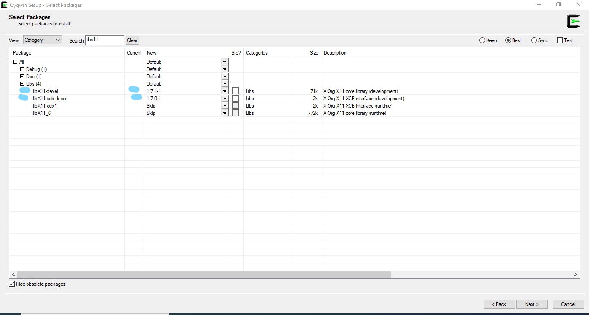Open the New dropdown for All row
This screenshot has width=589, height=315.
point(225,62)
